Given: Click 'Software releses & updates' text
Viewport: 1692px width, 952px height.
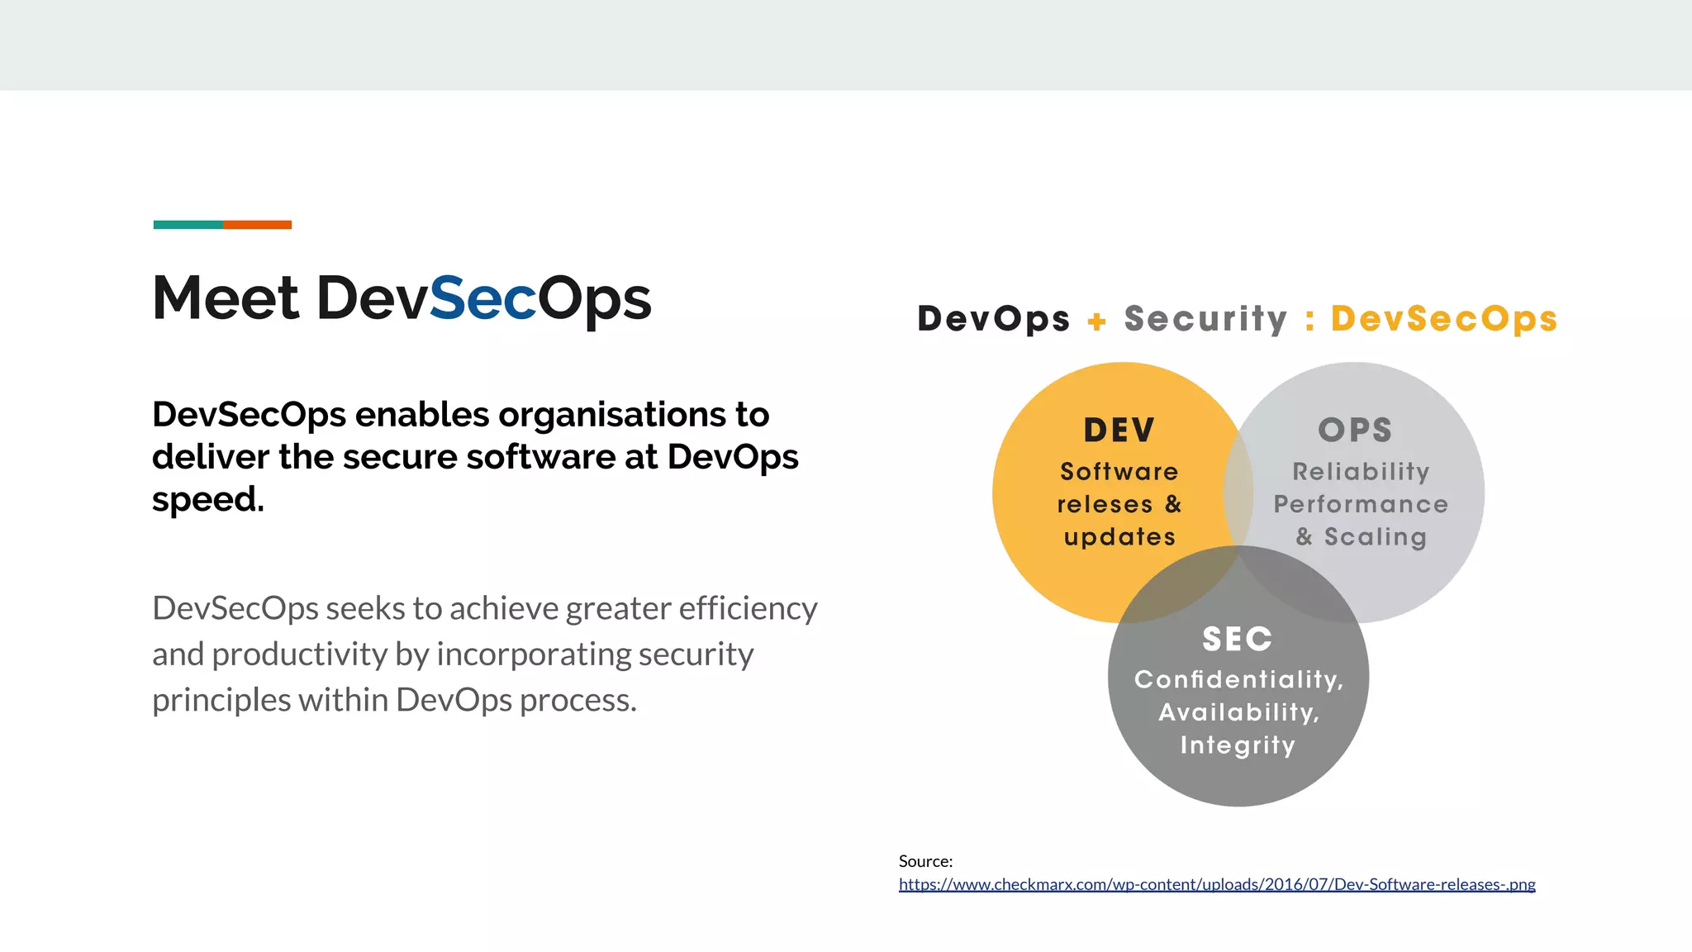Looking at the screenshot, I should 1119,504.
